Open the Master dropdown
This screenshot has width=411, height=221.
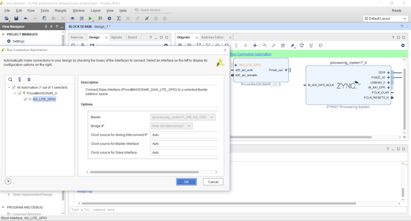coord(183,117)
